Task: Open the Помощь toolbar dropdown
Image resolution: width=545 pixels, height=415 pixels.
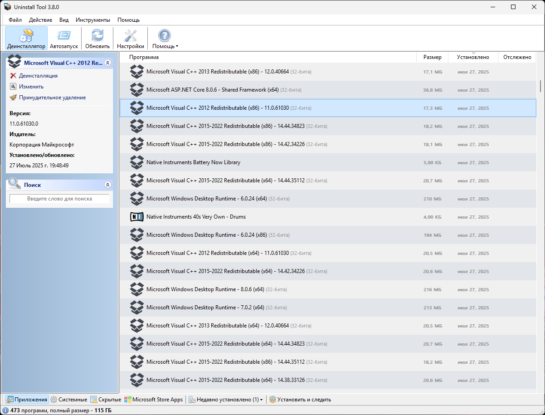Action: (165, 38)
